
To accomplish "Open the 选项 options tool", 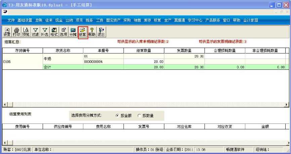I will coord(64,32).
